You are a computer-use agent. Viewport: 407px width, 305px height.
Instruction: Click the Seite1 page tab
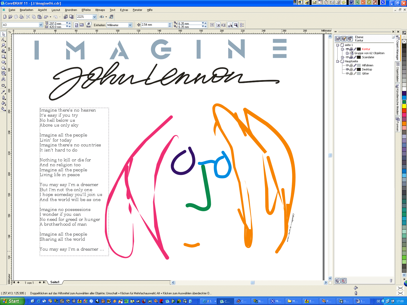[55, 282]
